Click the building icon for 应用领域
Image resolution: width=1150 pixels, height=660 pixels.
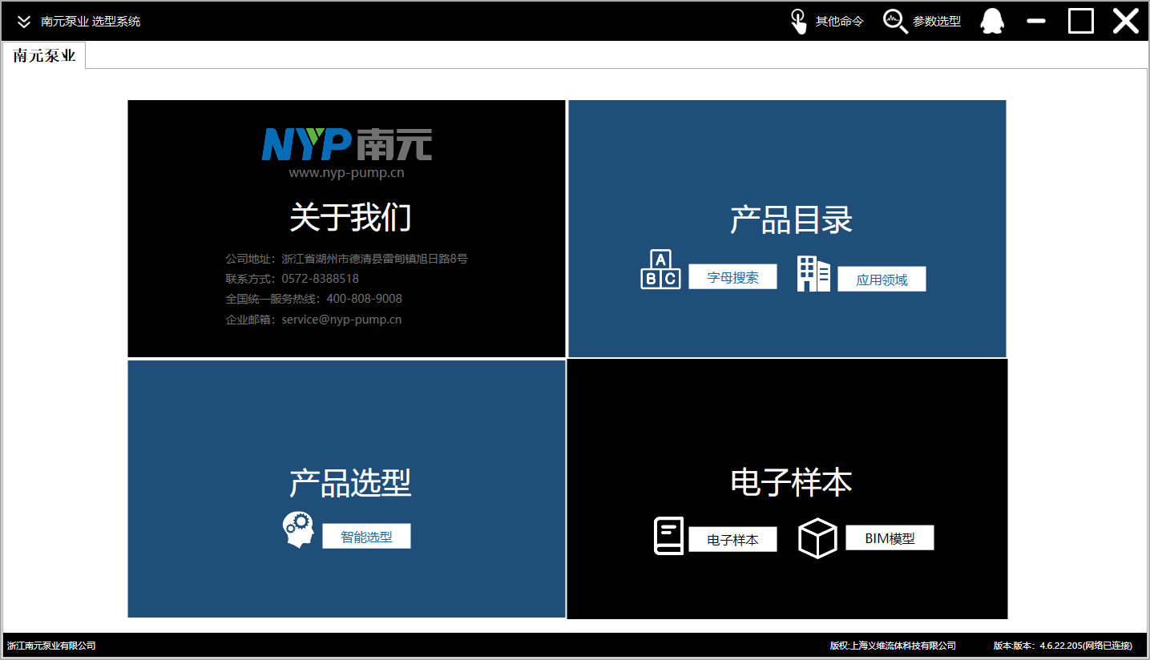pyautogui.click(x=813, y=273)
